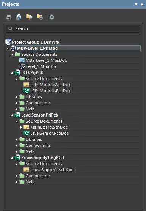Click the LCD_Module.SchDoc schematic icon
This screenshot has width=146, height=211.
pos(26,85)
